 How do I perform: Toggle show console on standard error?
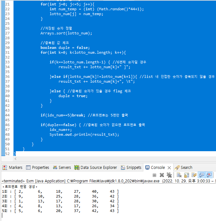tap(209, 175)
